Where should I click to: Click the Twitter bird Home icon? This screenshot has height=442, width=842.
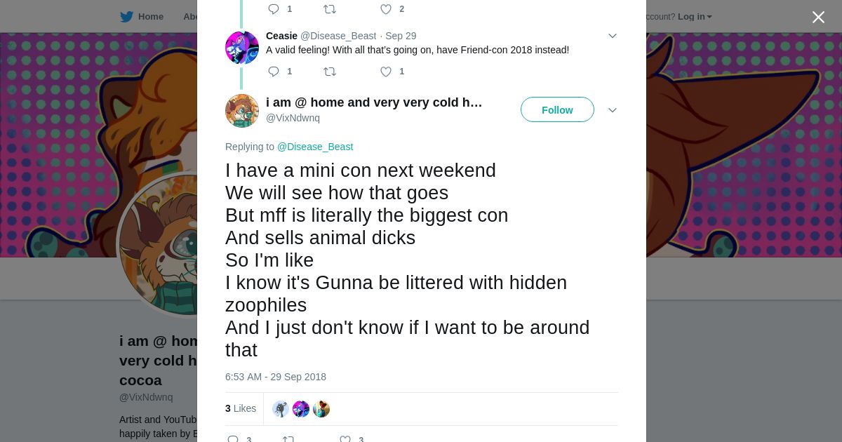126,17
